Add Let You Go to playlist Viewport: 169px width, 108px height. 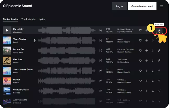[147, 50]
